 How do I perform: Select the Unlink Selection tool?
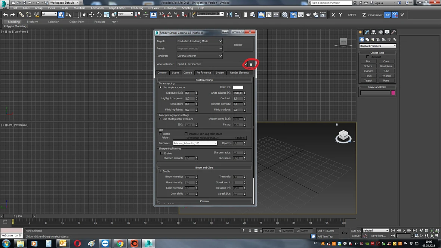29,15
